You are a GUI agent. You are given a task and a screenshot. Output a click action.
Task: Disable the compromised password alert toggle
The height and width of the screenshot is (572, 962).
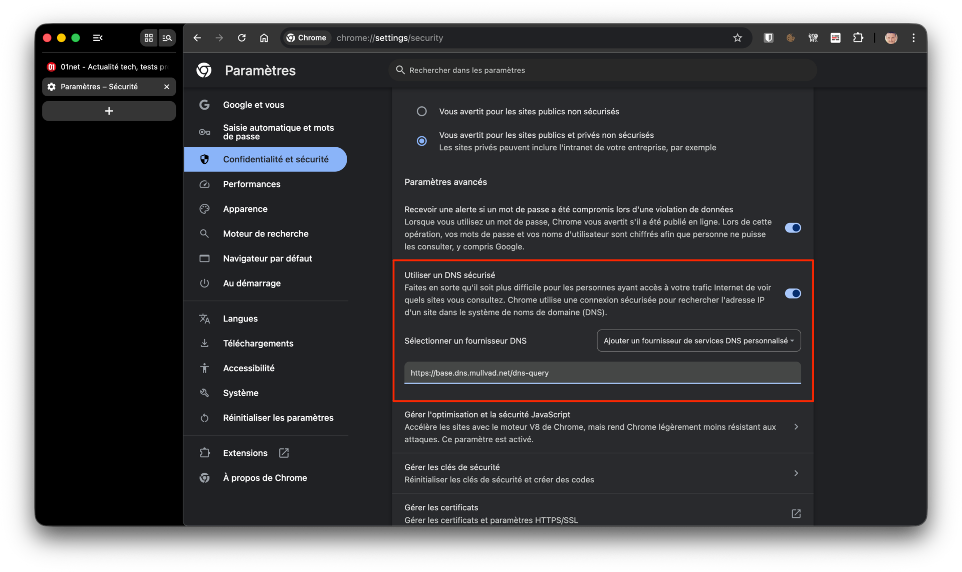(x=793, y=228)
